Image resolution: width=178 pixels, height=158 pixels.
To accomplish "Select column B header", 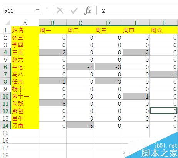I will 52,23.
